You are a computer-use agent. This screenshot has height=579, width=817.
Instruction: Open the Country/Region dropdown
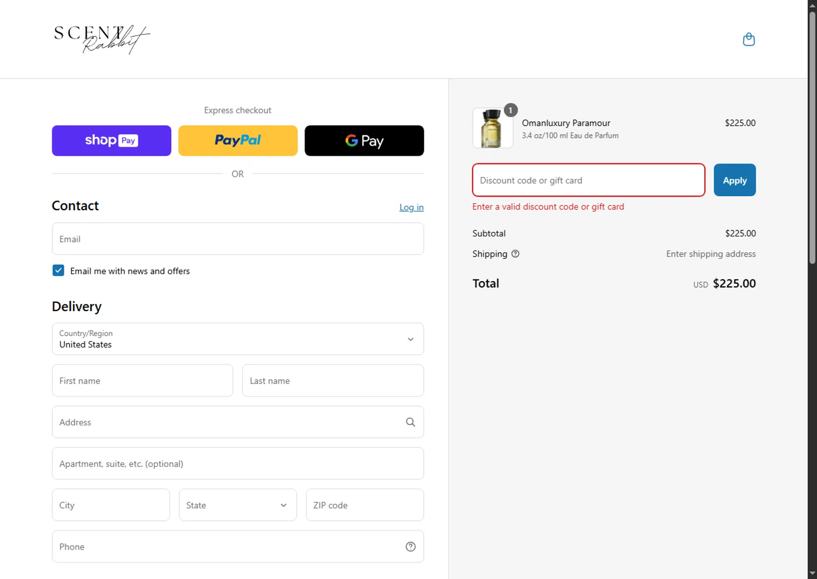pos(238,339)
